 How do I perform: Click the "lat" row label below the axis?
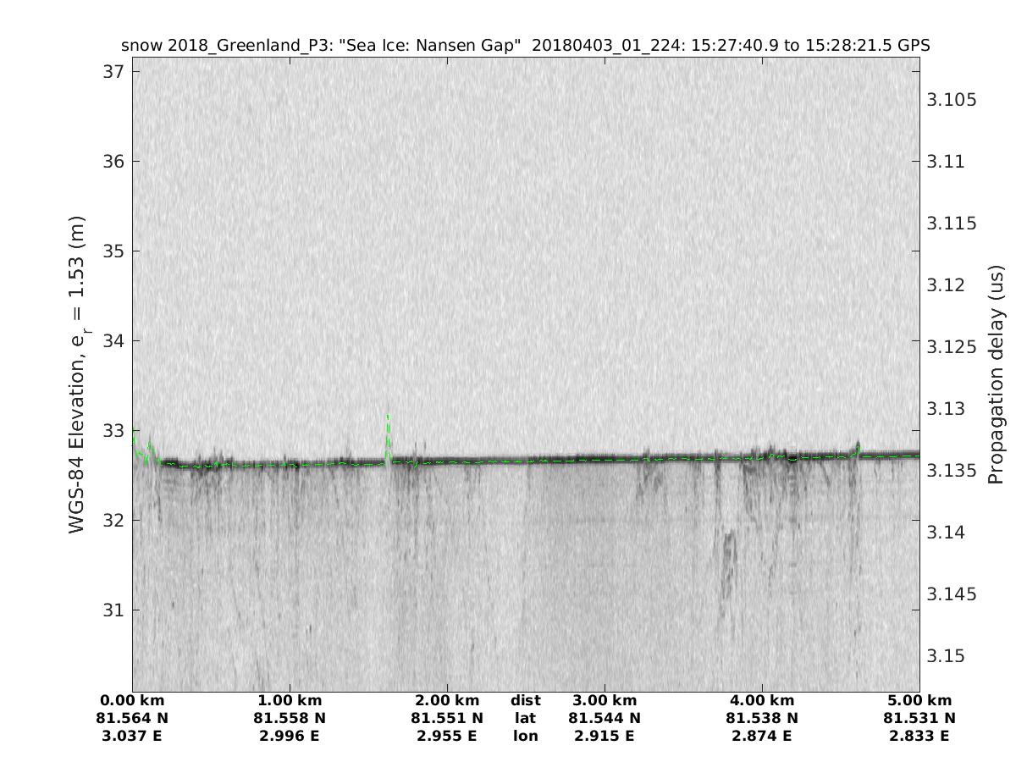click(526, 718)
